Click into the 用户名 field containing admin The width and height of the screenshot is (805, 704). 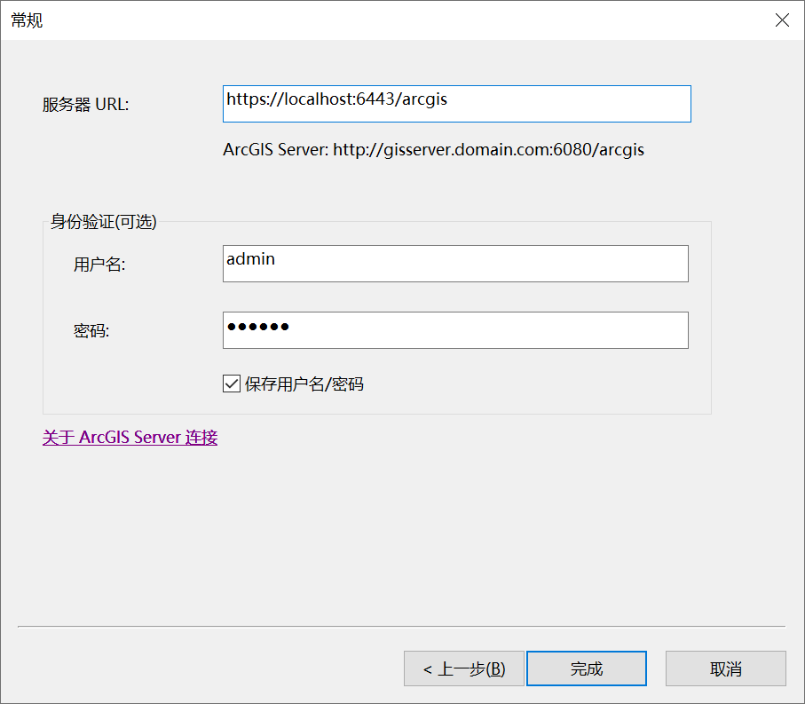click(x=455, y=264)
